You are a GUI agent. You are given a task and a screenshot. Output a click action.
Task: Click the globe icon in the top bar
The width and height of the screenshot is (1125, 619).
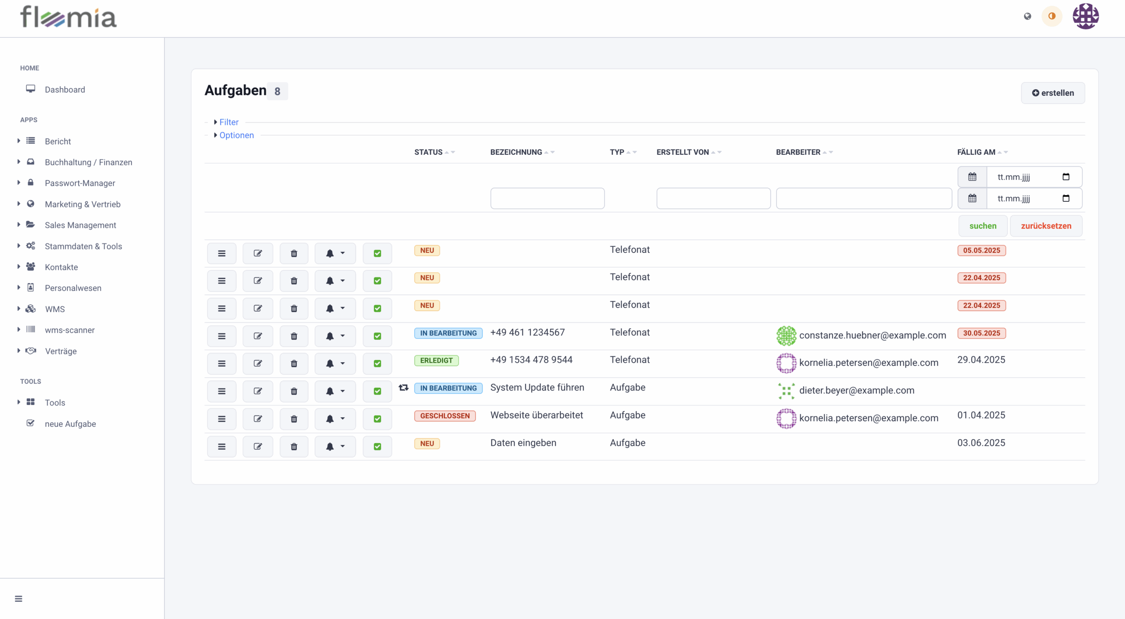click(1027, 16)
